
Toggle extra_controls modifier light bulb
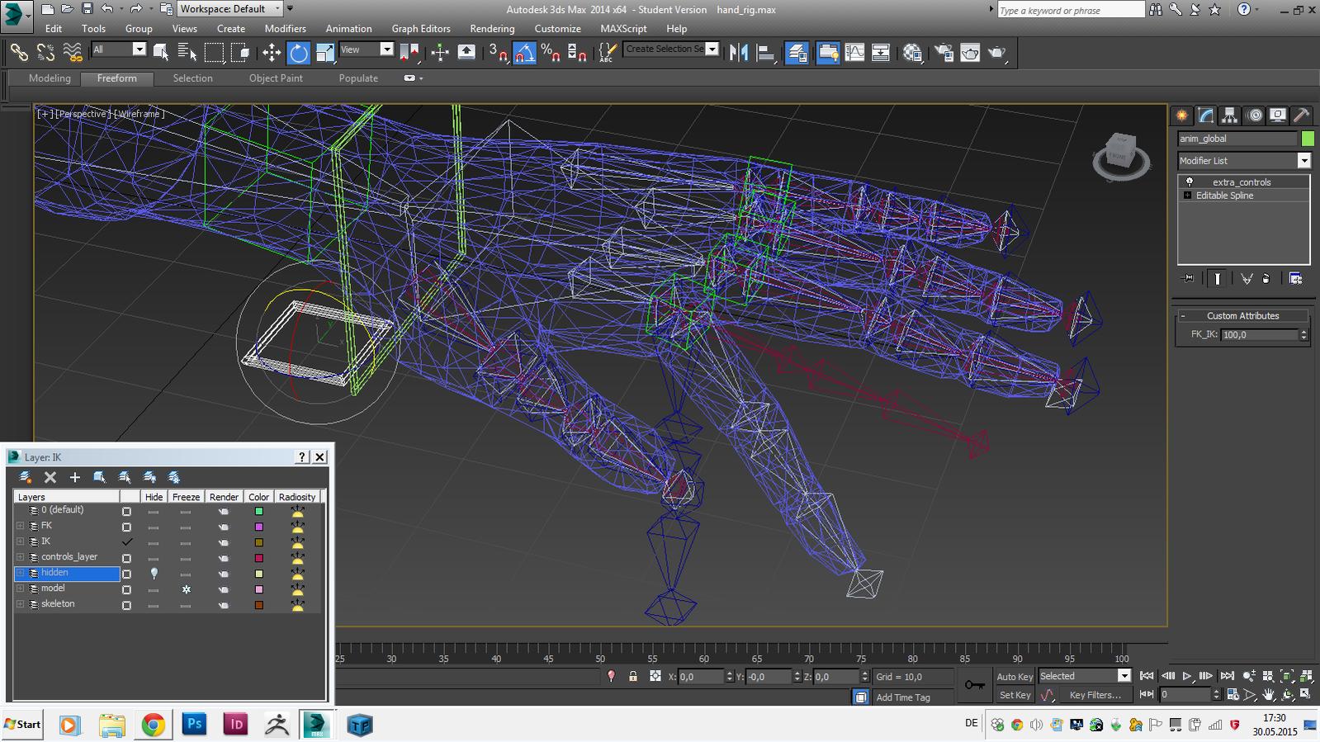[x=1190, y=182]
